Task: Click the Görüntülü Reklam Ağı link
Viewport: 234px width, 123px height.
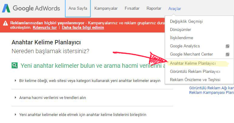Action: 212,88
